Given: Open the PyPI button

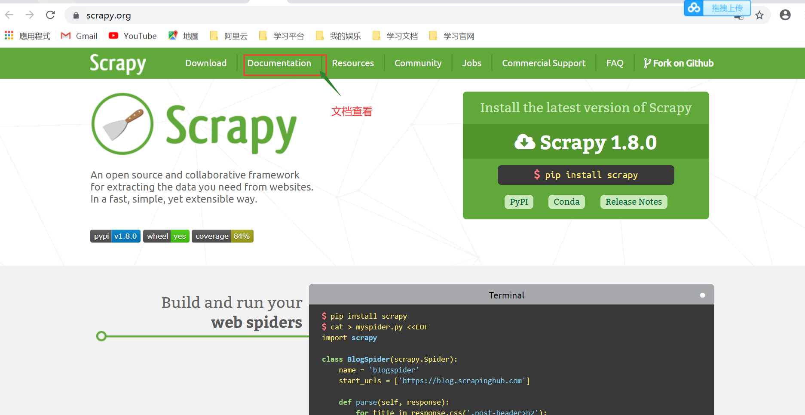Looking at the screenshot, I should (x=519, y=202).
